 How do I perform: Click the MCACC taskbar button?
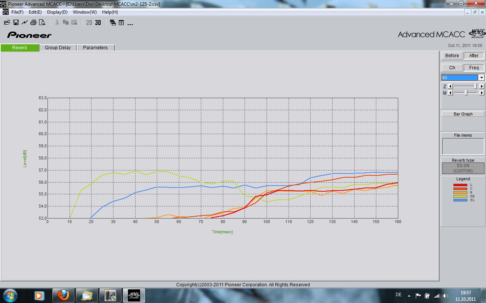click(134, 295)
